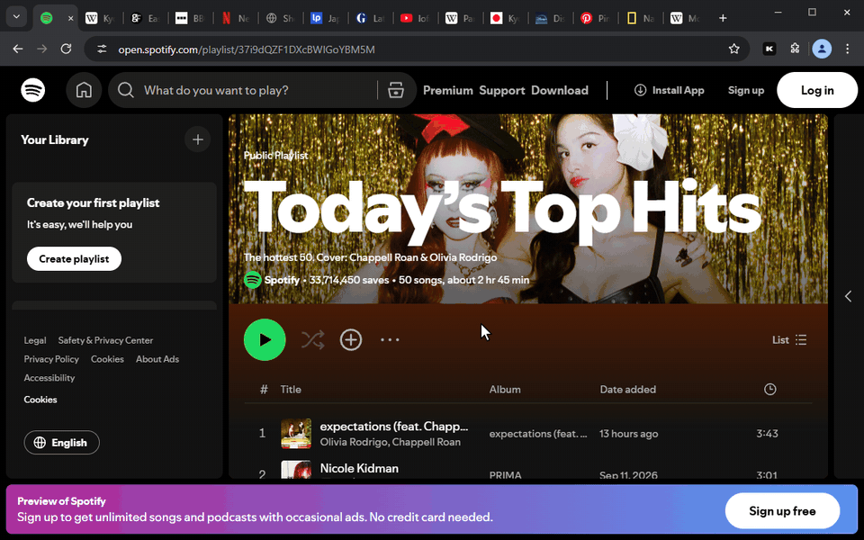Click the Log in button

[x=817, y=90]
